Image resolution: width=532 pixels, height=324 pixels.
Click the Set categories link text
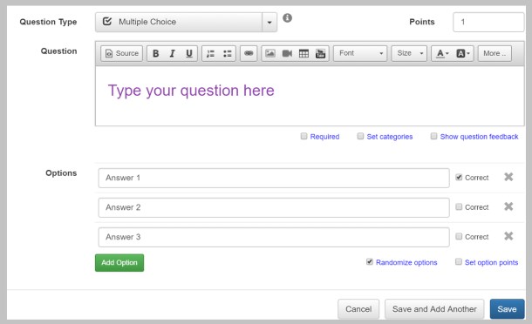(390, 137)
